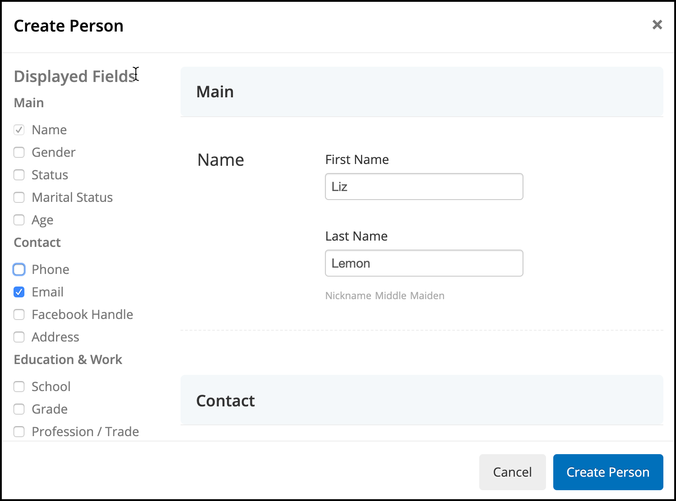Close the Create Person dialog
The height and width of the screenshot is (501, 676).
[657, 25]
